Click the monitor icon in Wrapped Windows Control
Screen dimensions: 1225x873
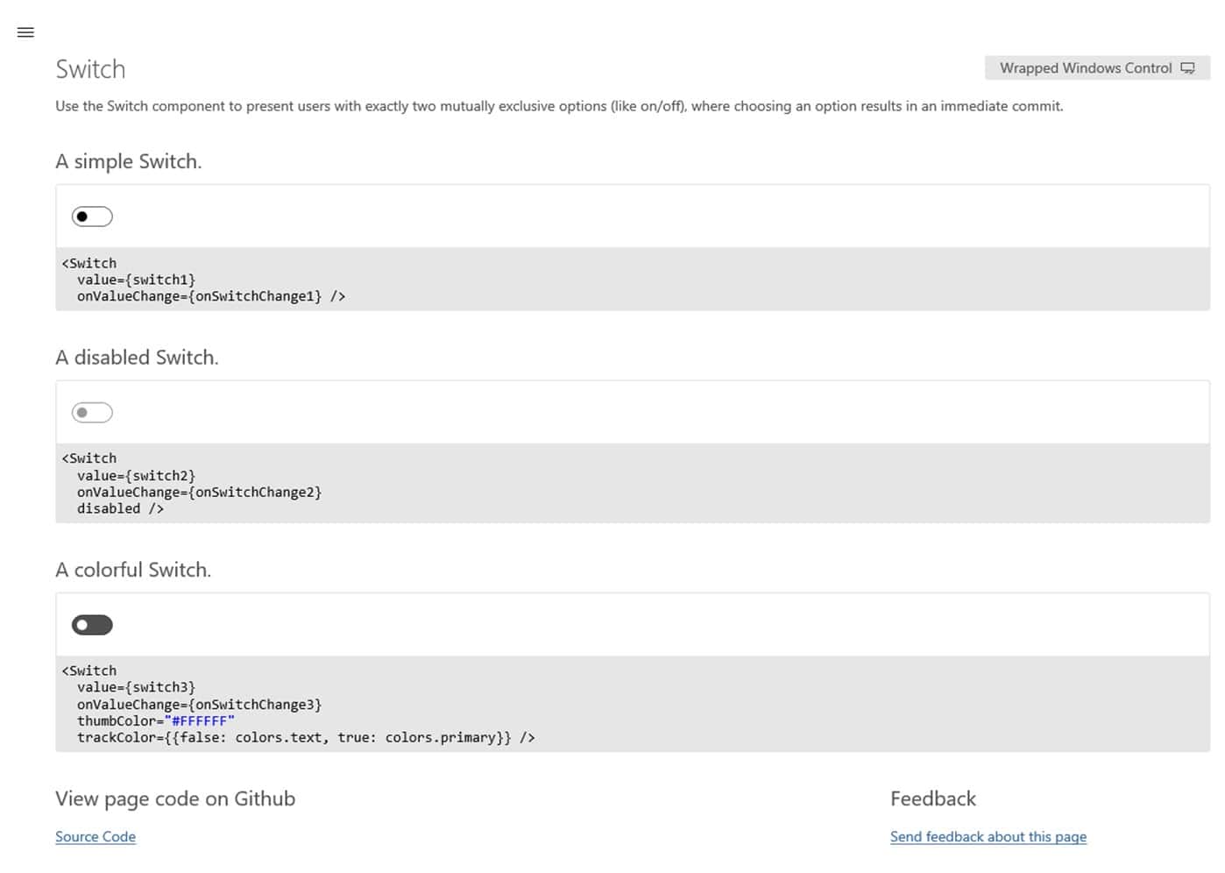1187,68
